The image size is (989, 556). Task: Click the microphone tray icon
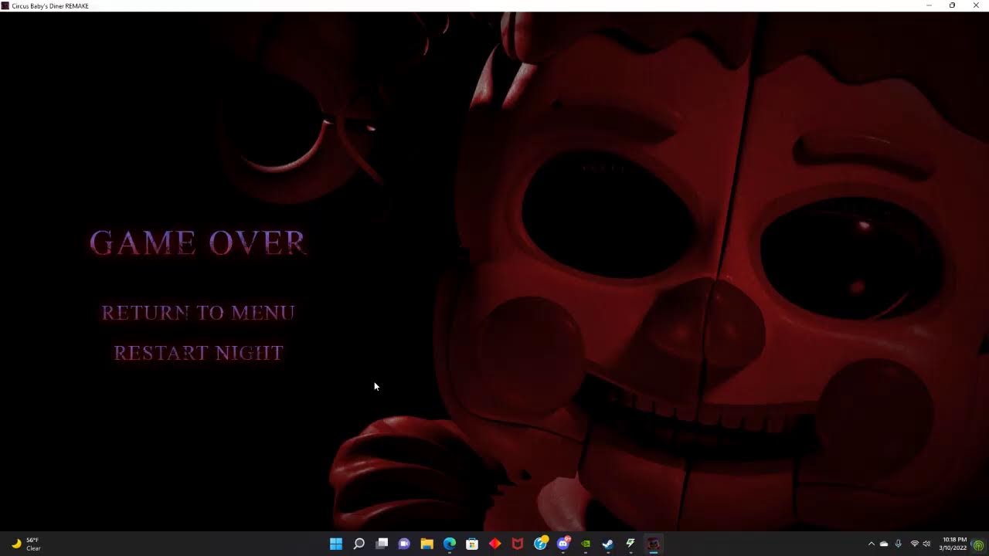pyautogui.click(x=898, y=544)
